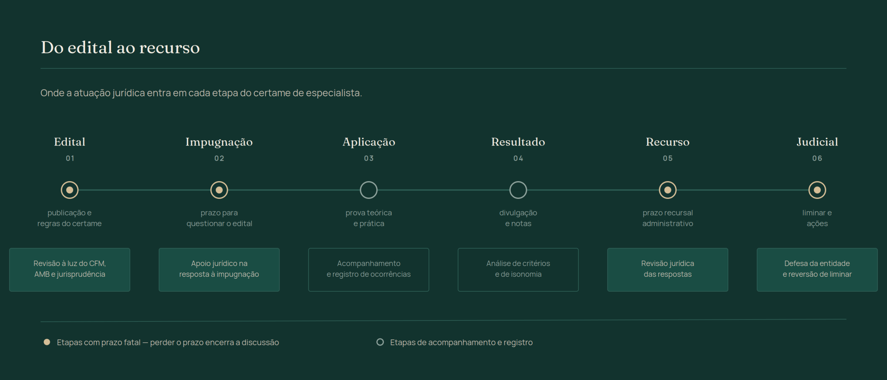887x380 pixels.
Task: Click the 'Do edital ao recurso' heading
Action: [120, 47]
